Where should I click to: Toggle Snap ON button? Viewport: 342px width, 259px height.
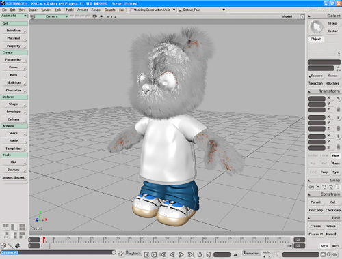click(x=311, y=187)
